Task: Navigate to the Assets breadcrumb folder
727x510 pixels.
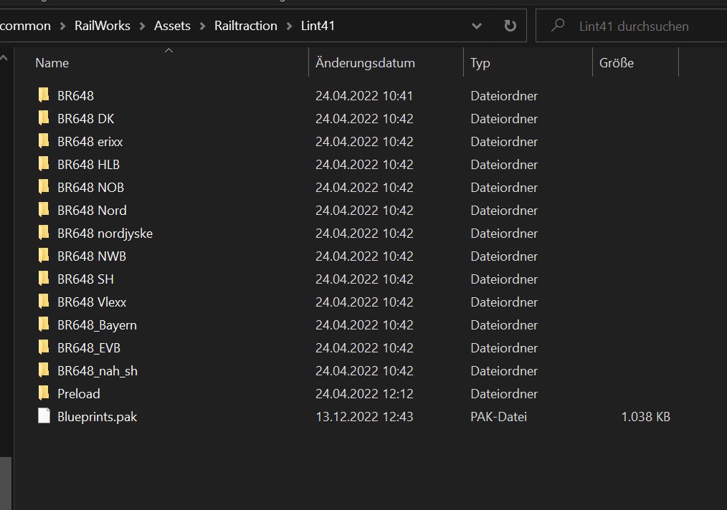Action: pyautogui.click(x=172, y=26)
